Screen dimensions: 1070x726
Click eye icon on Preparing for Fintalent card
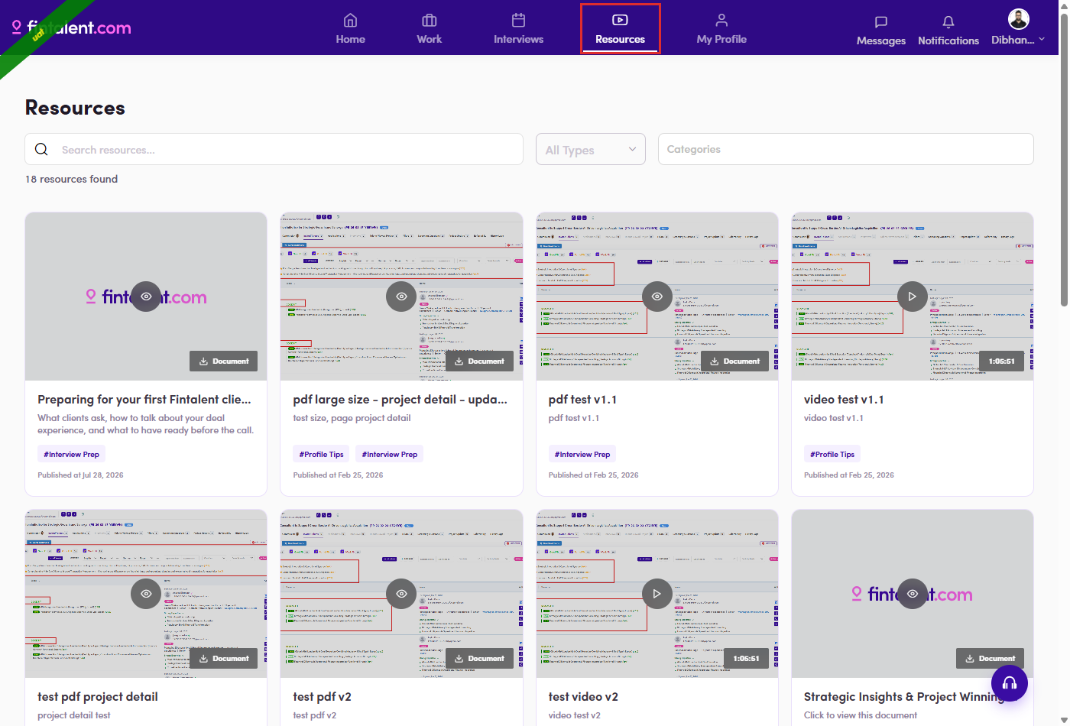point(146,297)
